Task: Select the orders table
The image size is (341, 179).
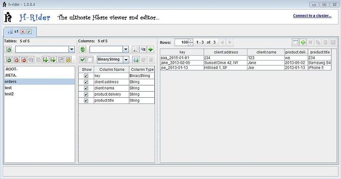Action: click(x=40, y=82)
